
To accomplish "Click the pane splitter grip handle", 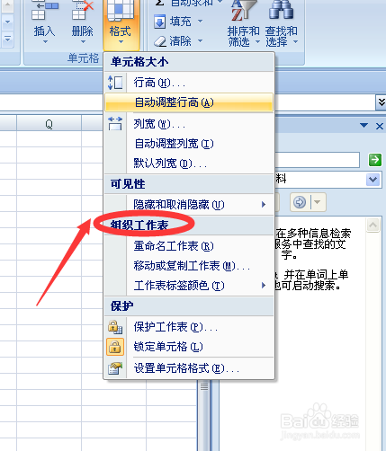I will (204, 386).
